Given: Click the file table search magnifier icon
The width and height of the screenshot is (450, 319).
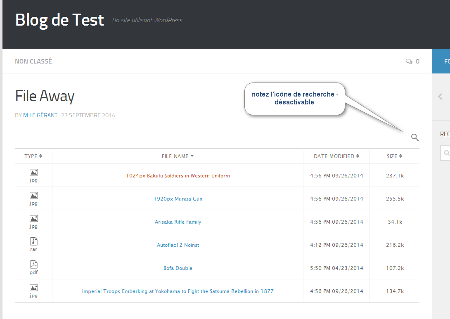Looking at the screenshot, I should 414,137.
